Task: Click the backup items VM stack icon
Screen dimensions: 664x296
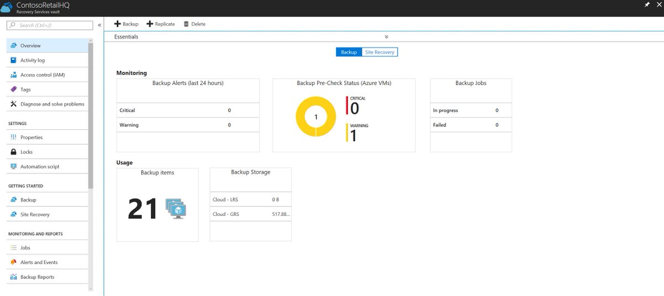Action: tap(176, 208)
